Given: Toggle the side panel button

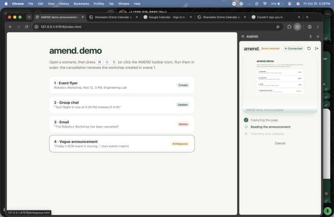Looking at the screenshot, I should click(x=298, y=27).
